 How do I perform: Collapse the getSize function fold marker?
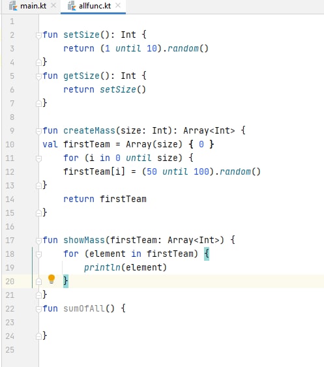pos(38,76)
